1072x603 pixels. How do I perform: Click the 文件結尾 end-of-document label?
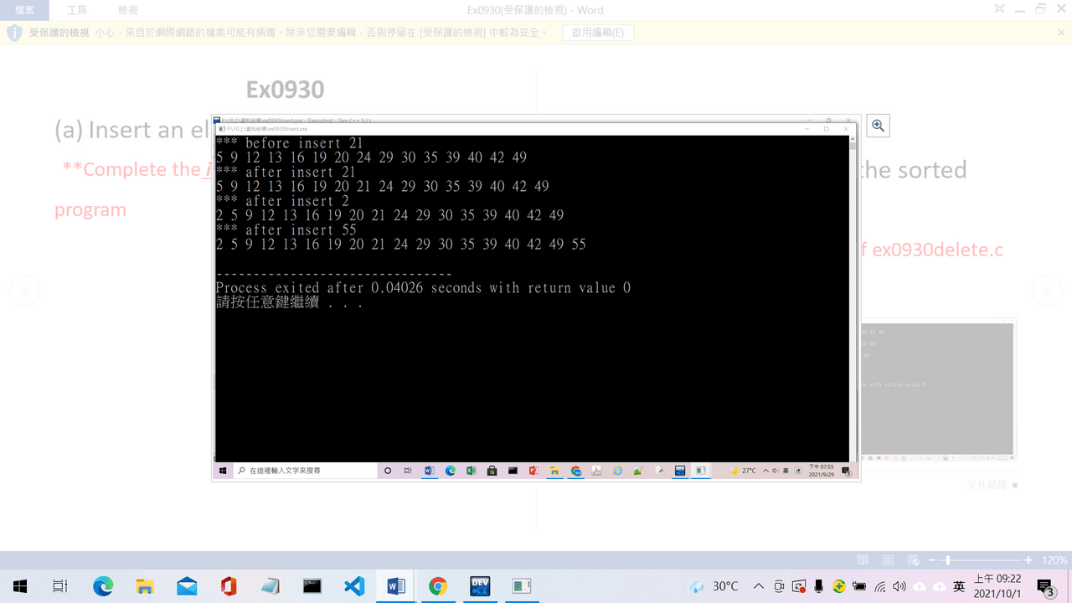tap(988, 485)
